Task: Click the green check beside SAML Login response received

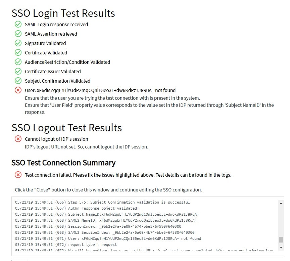Action: pos(18,24)
